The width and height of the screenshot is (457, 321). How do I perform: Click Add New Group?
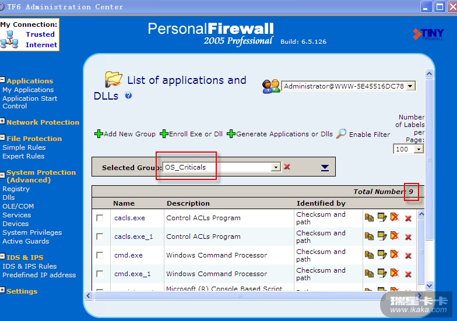tap(125, 134)
